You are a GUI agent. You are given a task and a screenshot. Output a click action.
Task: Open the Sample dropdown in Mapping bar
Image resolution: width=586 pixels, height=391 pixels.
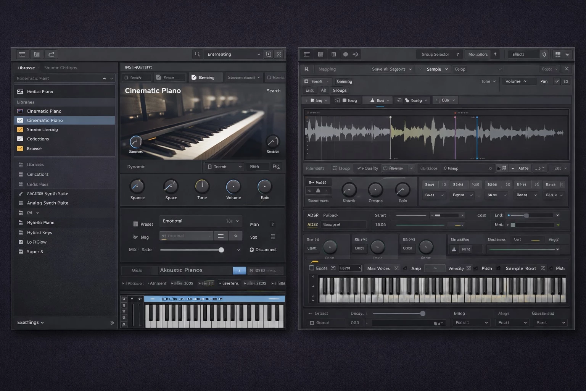click(437, 69)
